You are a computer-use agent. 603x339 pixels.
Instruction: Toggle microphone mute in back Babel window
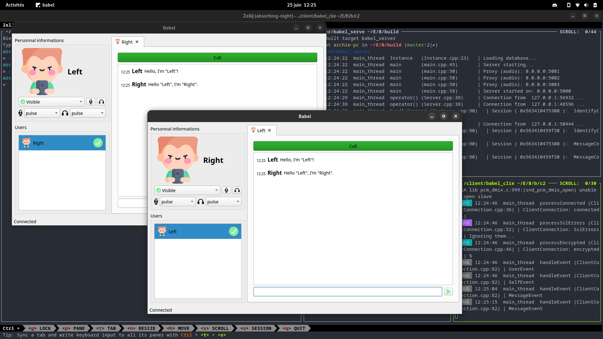click(x=90, y=102)
